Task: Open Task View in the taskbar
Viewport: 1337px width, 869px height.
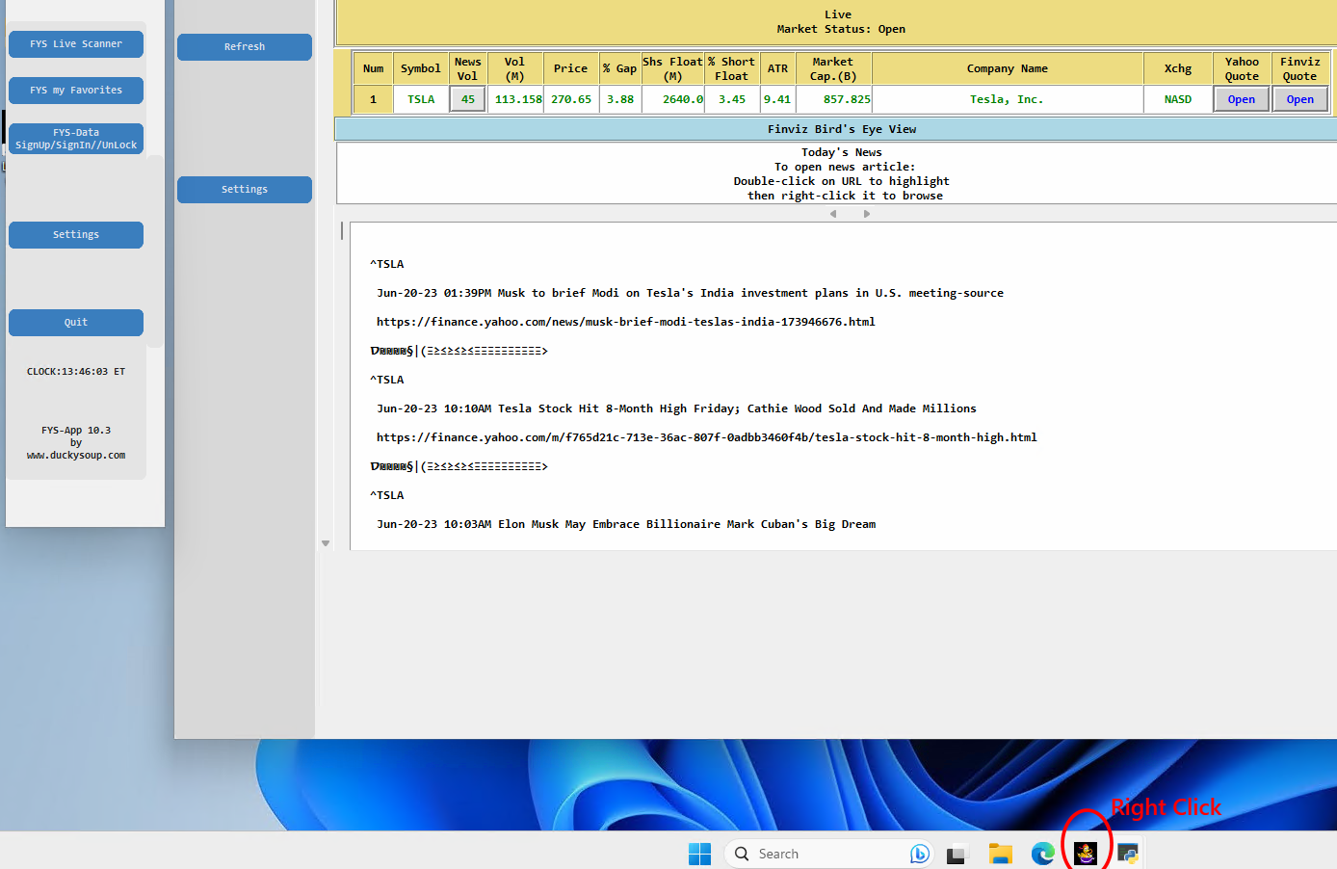Action: (957, 854)
